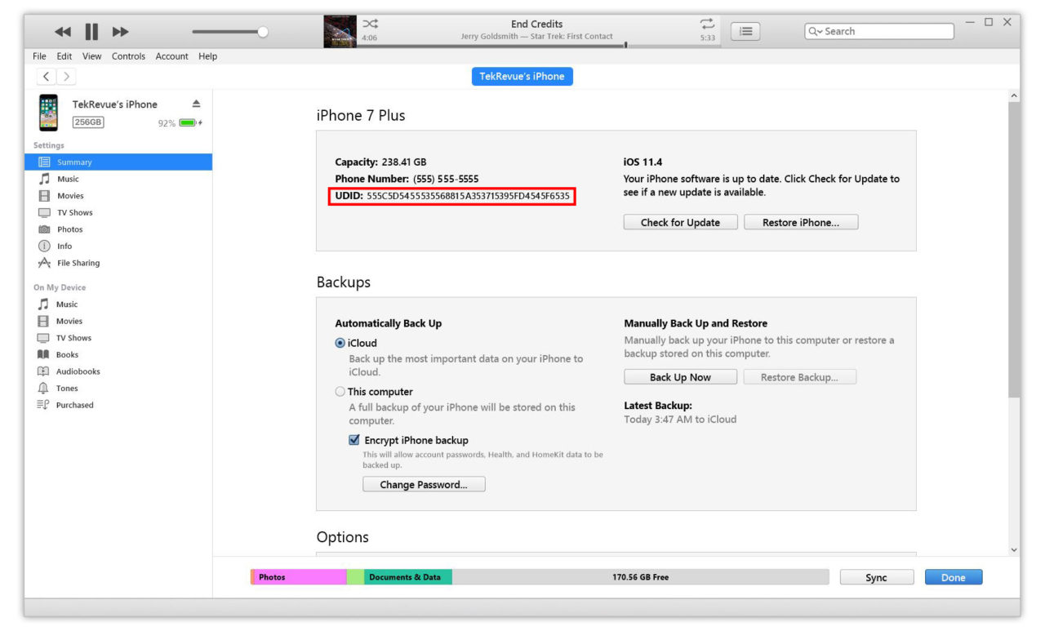Viewport: 1045px width, 631px height.
Task: Open the View menu
Action: (92, 56)
